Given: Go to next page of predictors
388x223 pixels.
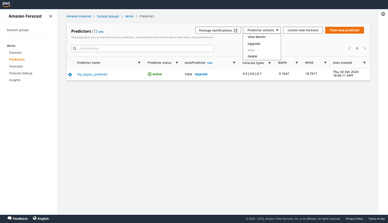Looking at the screenshot, I should coord(365,48).
